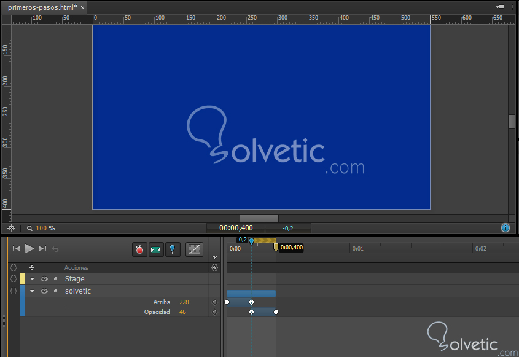Toggle the Auto-Keyframe stopwatch button
Image resolution: width=519 pixels, height=357 pixels.
(x=140, y=249)
